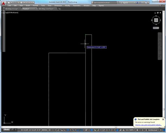This screenshot has width=166, height=133.
Task: Toggle Ortho mode in the status bar
Action: tap(65, 130)
